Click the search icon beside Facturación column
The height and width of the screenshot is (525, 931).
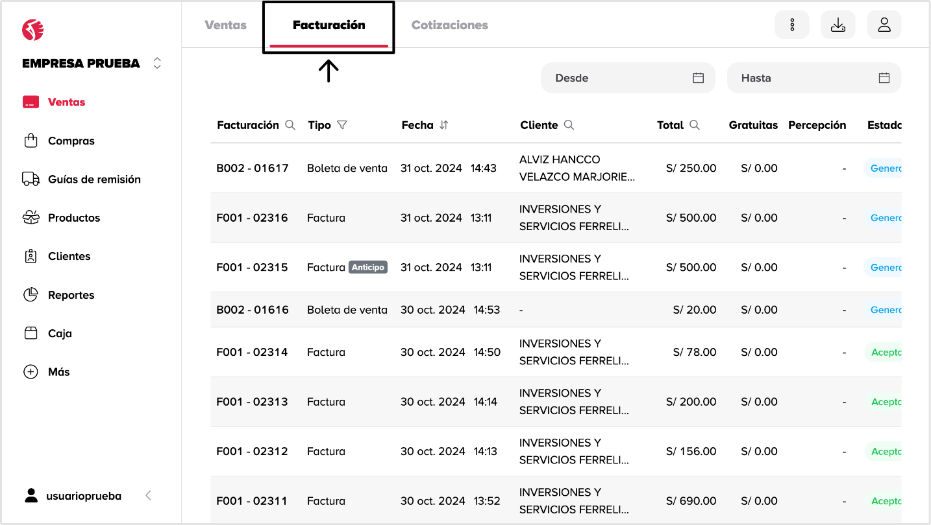pyautogui.click(x=290, y=125)
